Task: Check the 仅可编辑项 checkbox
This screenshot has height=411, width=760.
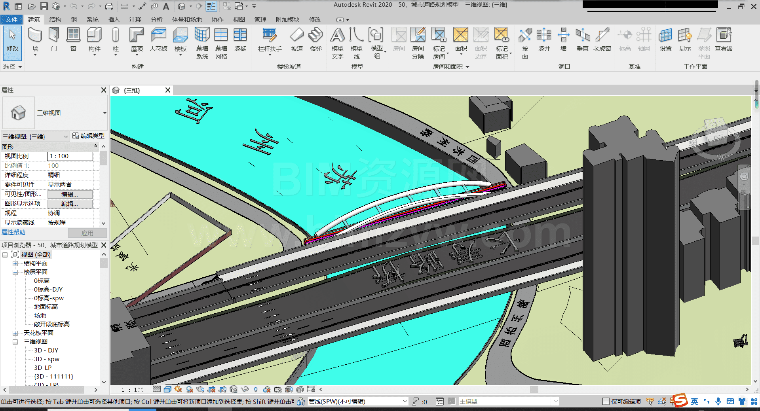Action: [605, 402]
